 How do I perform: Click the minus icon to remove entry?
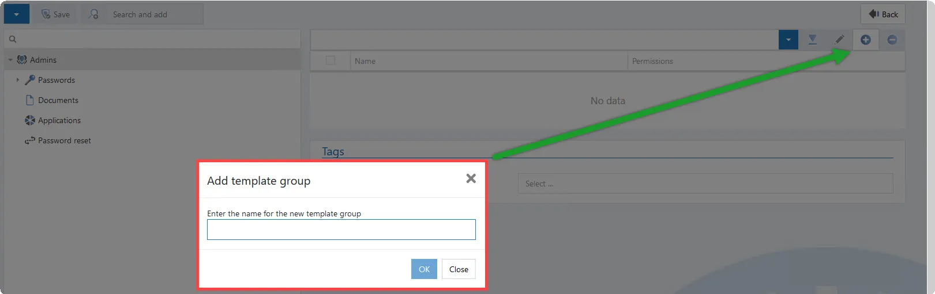[x=892, y=40]
